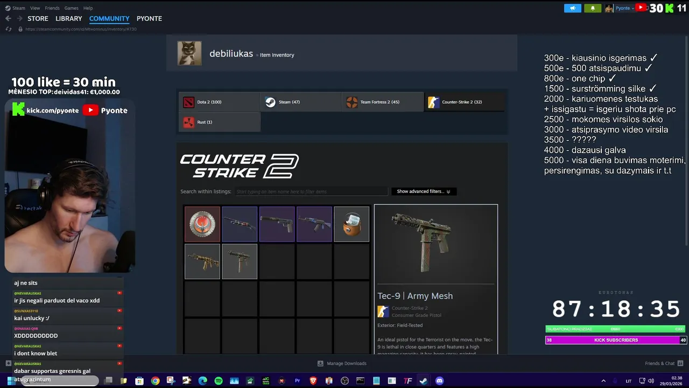Focus the Search within listings field
689x388 pixels.
[x=311, y=191]
